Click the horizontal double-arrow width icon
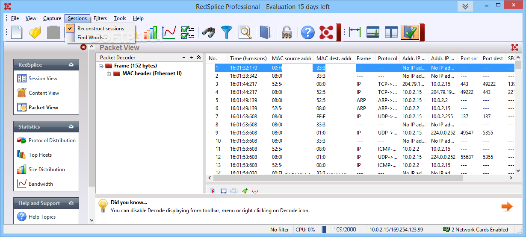Viewport: 526px width, 237px height. [355, 32]
